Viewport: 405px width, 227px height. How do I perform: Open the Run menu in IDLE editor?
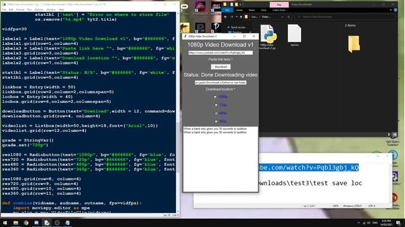click(29, 9)
